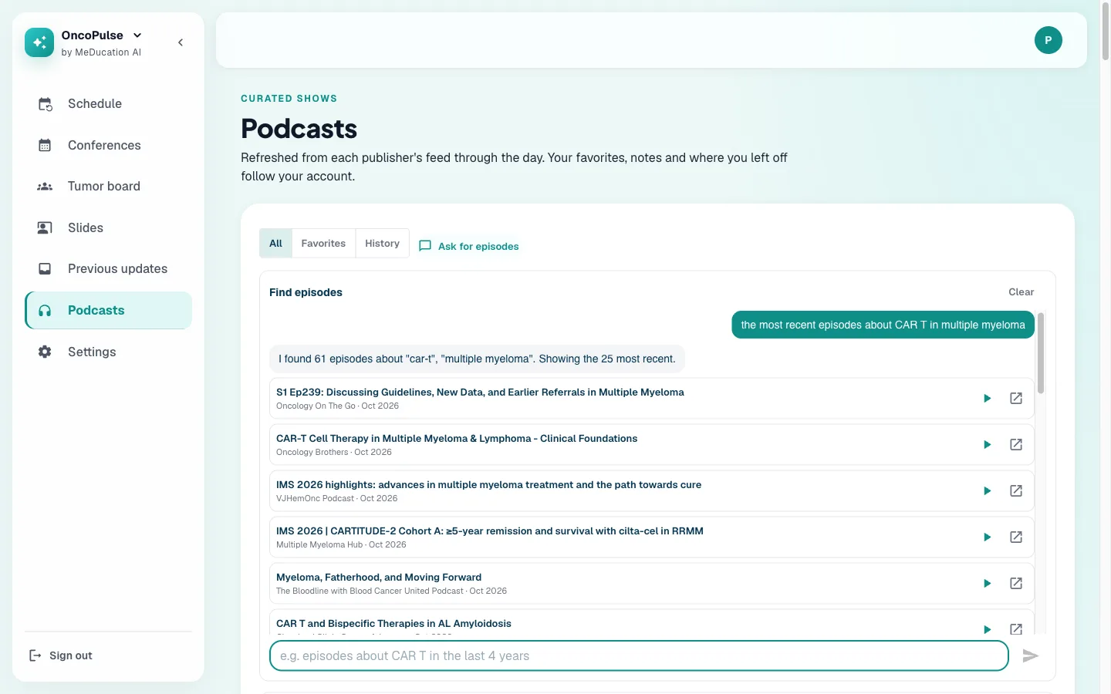Open the Schedule page
The width and height of the screenshot is (1111, 694).
[108, 104]
